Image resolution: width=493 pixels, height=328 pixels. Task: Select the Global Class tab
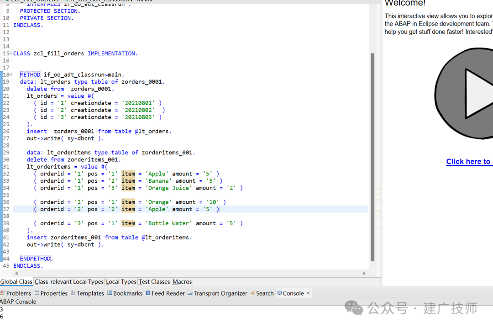pos(16,282)
